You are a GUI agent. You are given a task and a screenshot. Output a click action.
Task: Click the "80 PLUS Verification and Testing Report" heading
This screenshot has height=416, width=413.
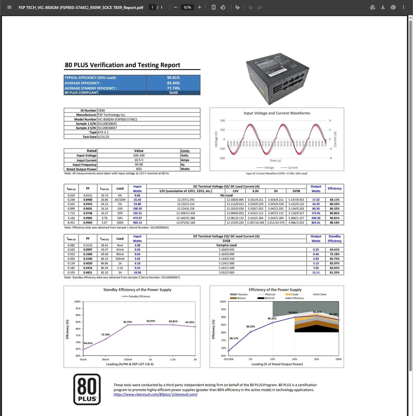(x=122, y=65)
